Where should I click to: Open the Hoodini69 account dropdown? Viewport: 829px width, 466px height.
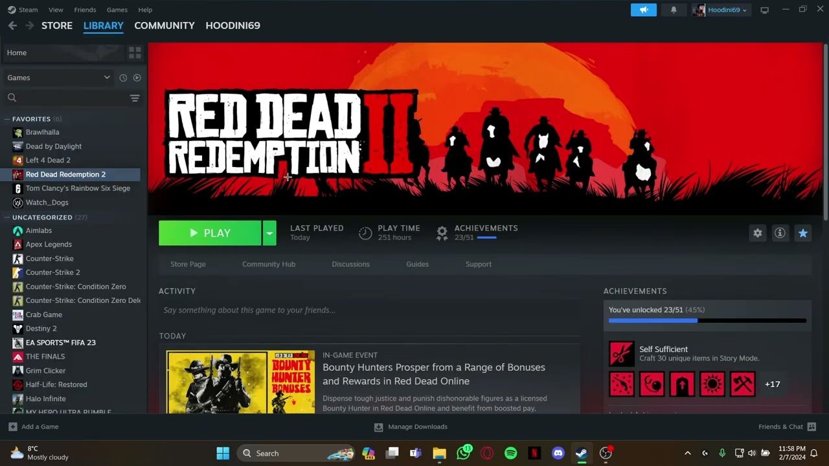coord(721,10)
